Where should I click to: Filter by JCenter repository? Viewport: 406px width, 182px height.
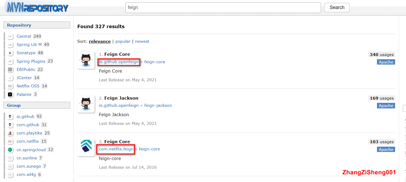tap(24, 78)
